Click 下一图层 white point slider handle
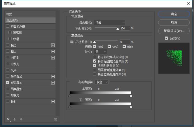 [x=131, y=107]
